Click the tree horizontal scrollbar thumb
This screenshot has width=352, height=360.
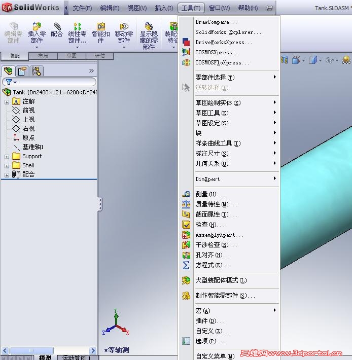tap(31, 350)
